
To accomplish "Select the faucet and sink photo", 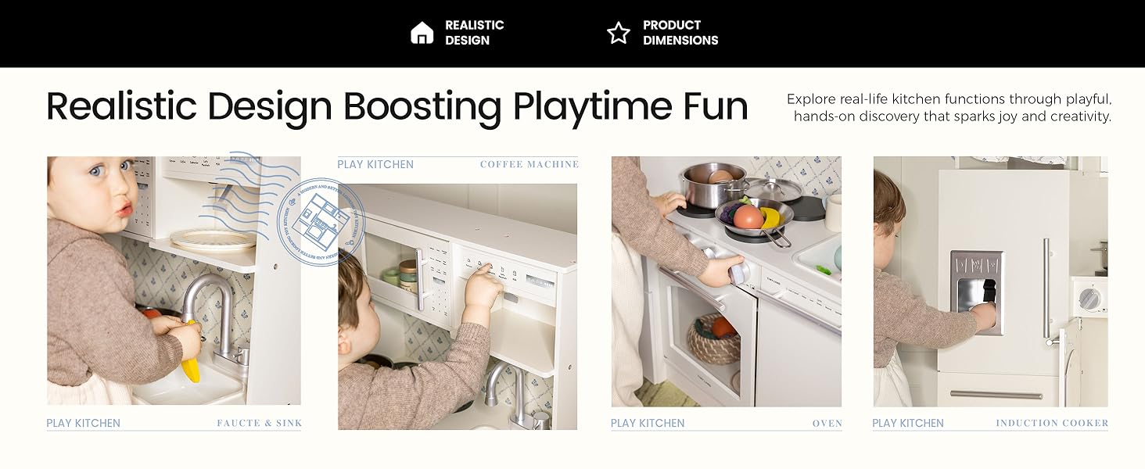I will tap(174, 281).
